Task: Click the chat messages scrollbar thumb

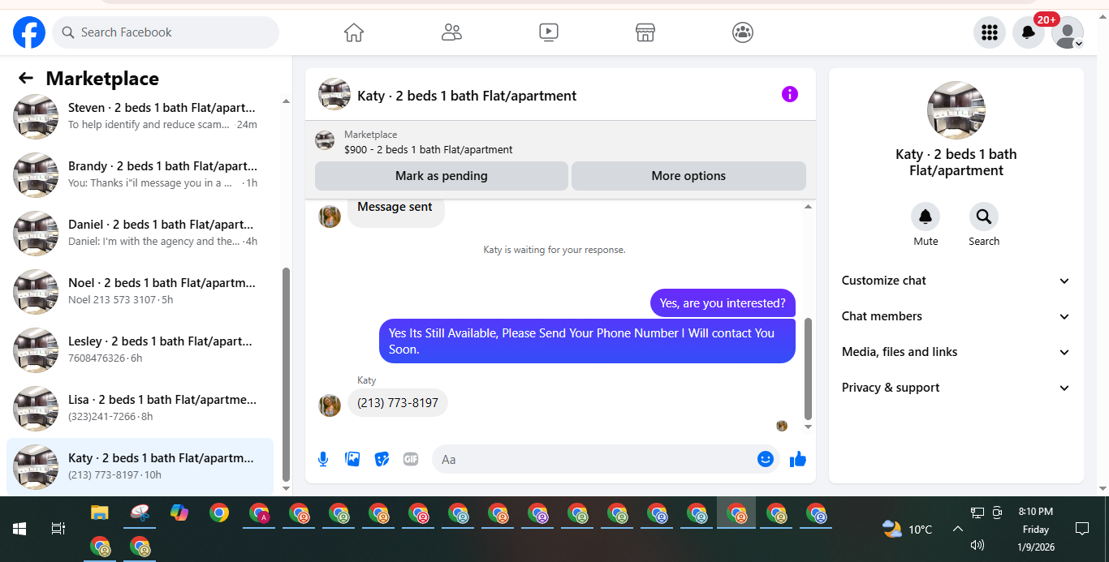Action: 808,369
